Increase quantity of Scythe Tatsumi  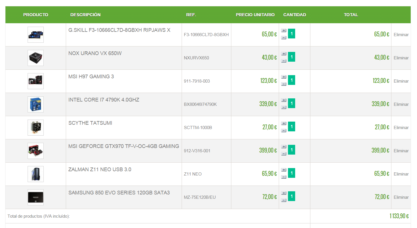pos(284,123)
